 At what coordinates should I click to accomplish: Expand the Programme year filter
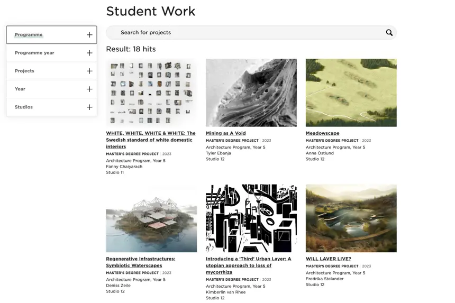34,53
